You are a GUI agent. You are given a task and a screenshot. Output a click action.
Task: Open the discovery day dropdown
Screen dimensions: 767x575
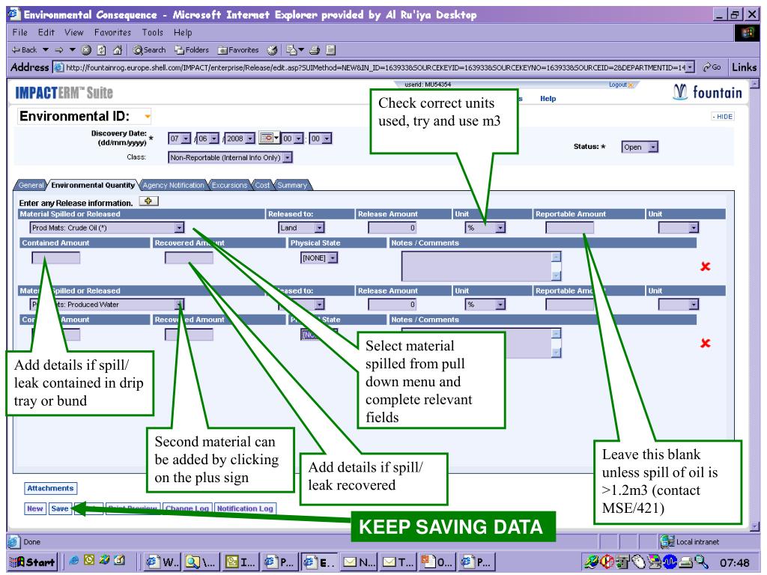pyautogui.click(x=186, y=139)
